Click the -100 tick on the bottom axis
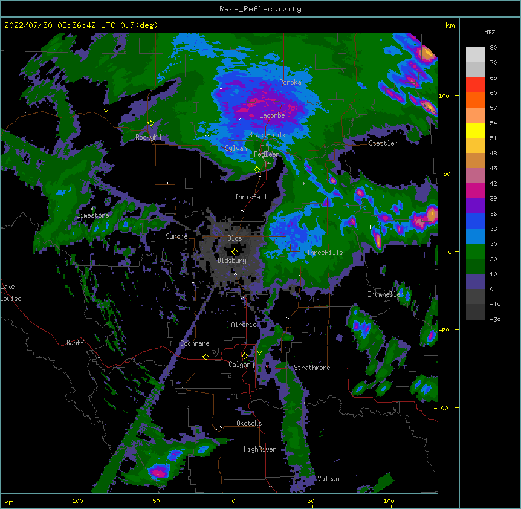This screenshot has width=521, height=509. pos(76,501)
